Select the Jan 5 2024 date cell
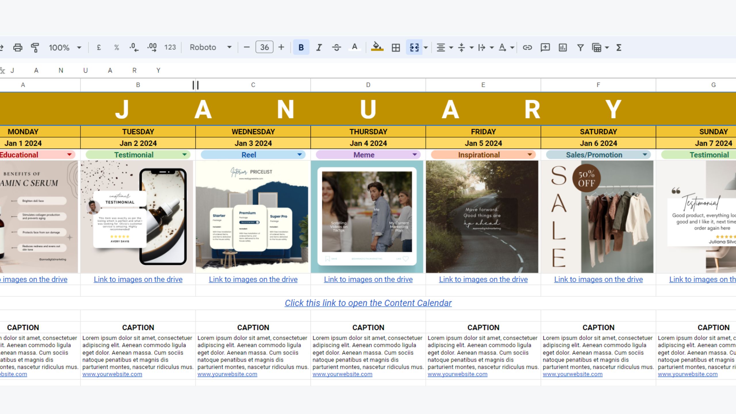The image size is (736, 414). pyautogui.click(x=483, y=143)
